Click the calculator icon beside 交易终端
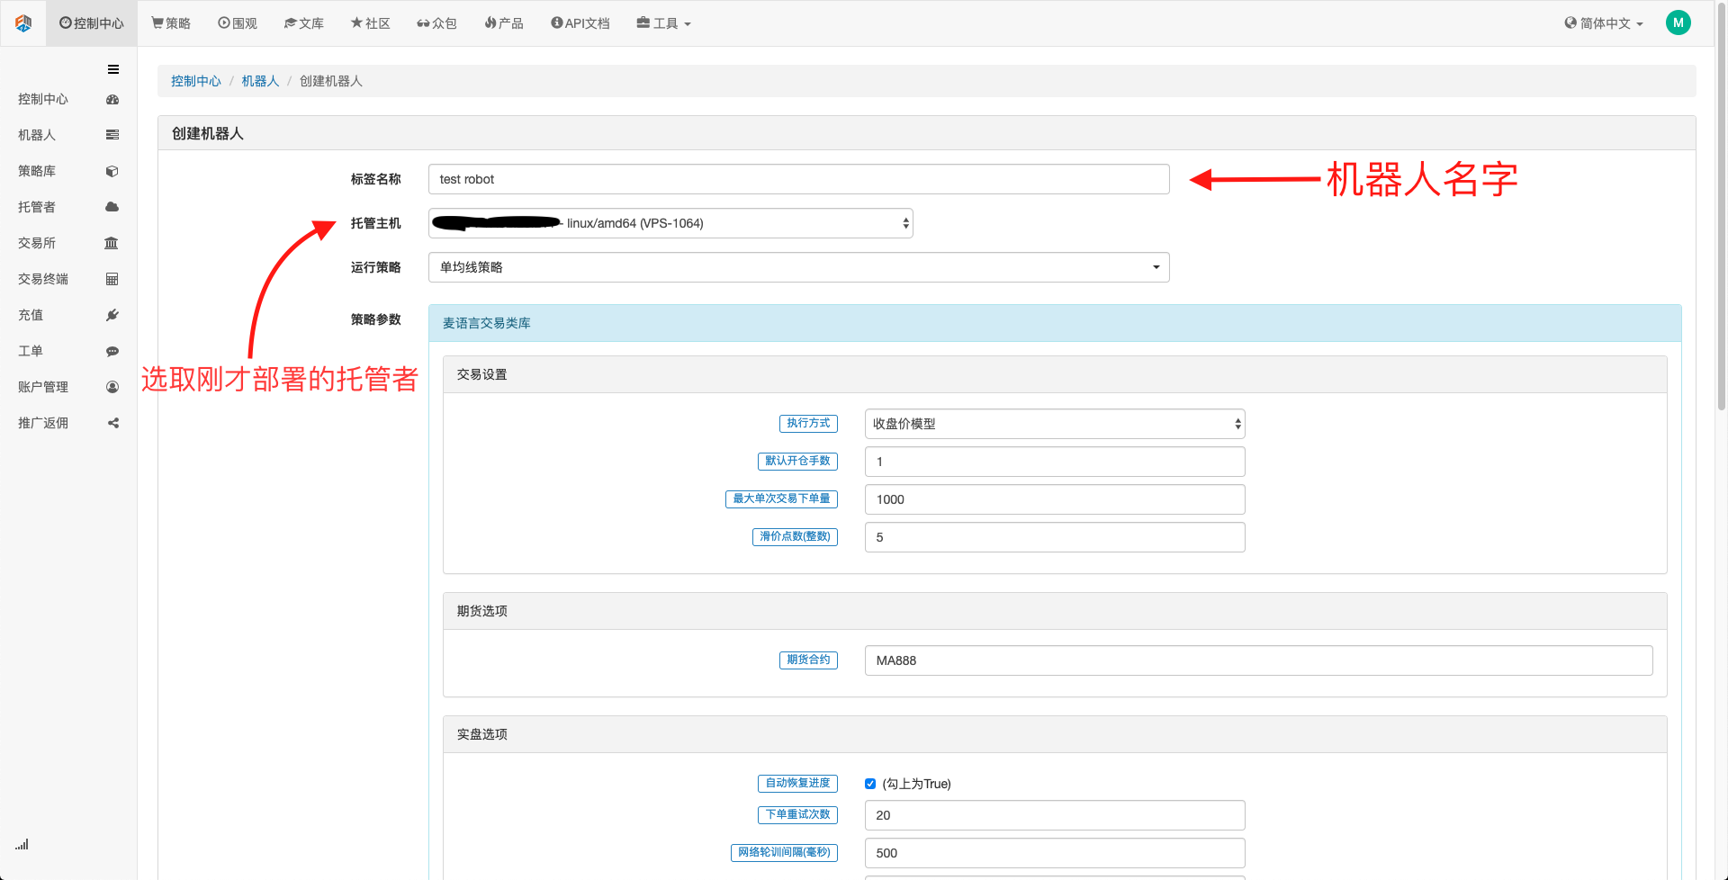 (x=112, y=279)
